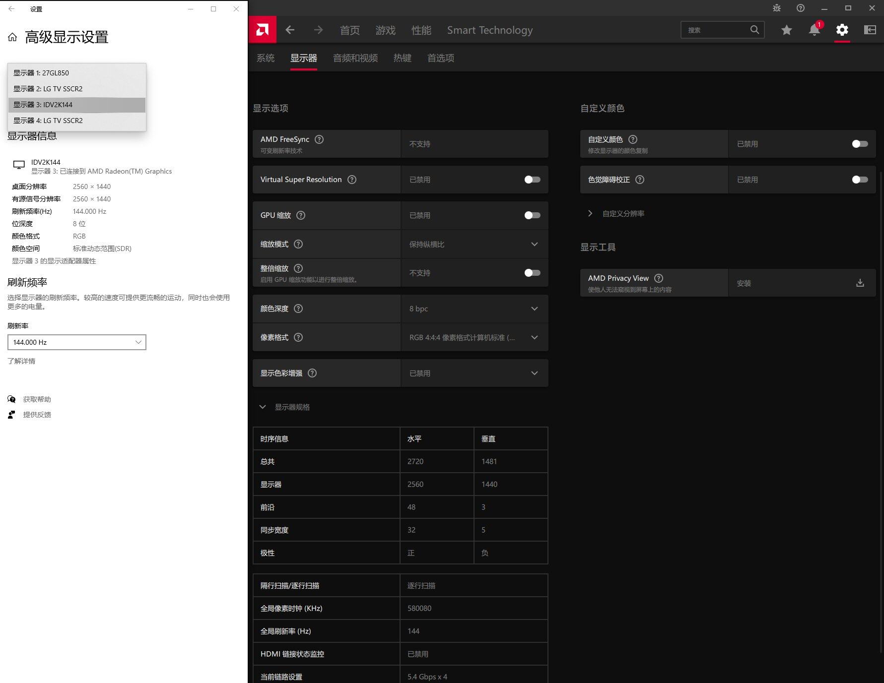884x683 pixels.
Task: Open 显示器 3 的显示适配器属性 link
Action: point(54,261)
